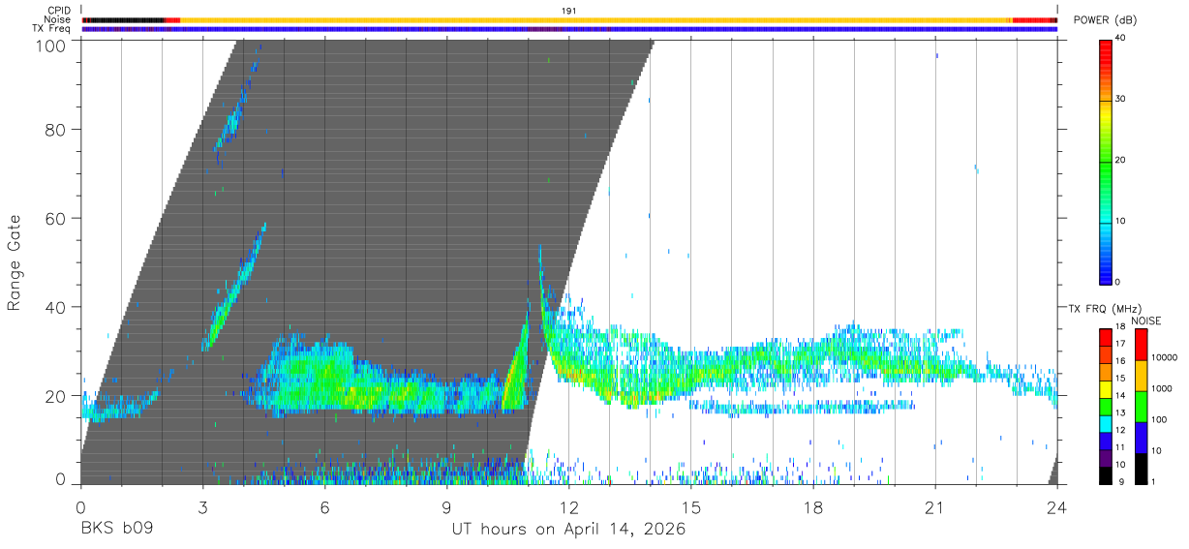Pick the red noise swatch above 10000
The width and height of the screenshot is (1189, 549).
1143,344
